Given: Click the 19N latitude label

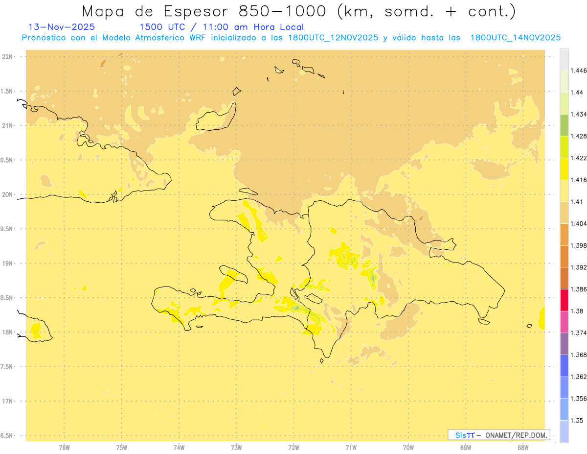Looking at the screenshot, I should [x=7, y=263].
